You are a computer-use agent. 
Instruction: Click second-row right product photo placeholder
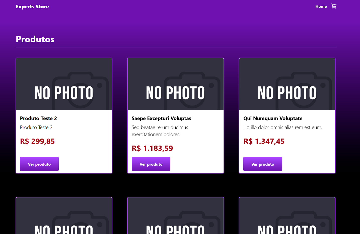pyautogui.click(x=287, y=216)
